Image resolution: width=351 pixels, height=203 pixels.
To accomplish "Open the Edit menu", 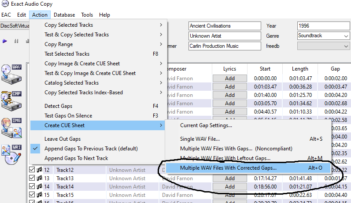I will coord(22,15).
